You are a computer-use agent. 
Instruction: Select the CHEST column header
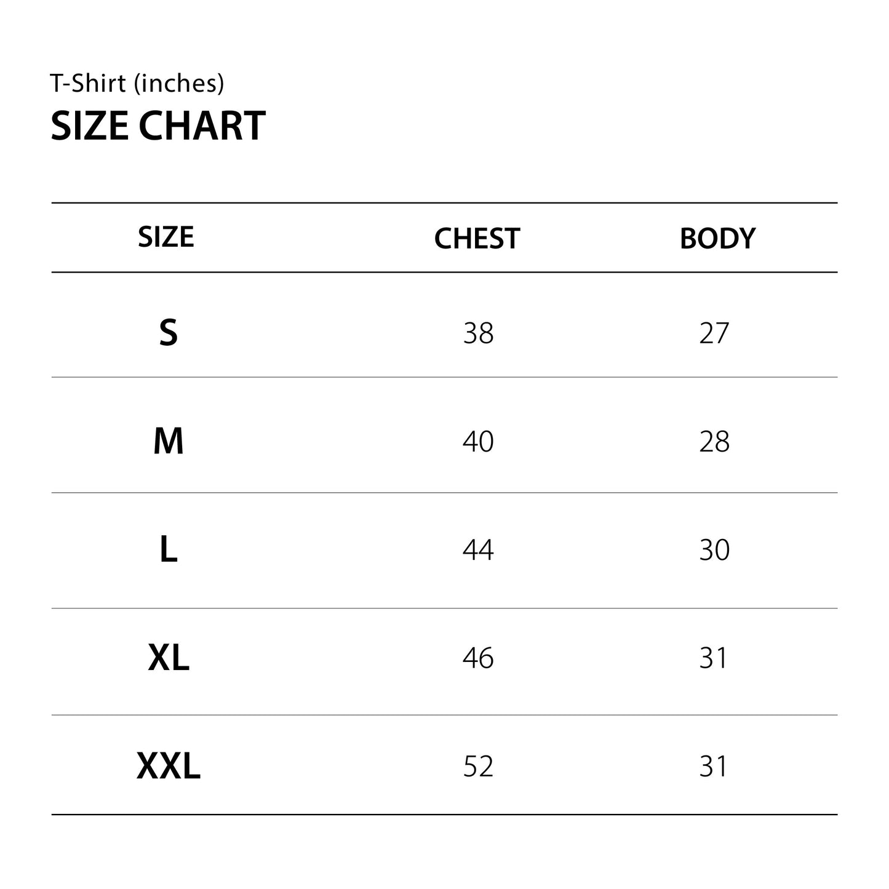point(477,238)
